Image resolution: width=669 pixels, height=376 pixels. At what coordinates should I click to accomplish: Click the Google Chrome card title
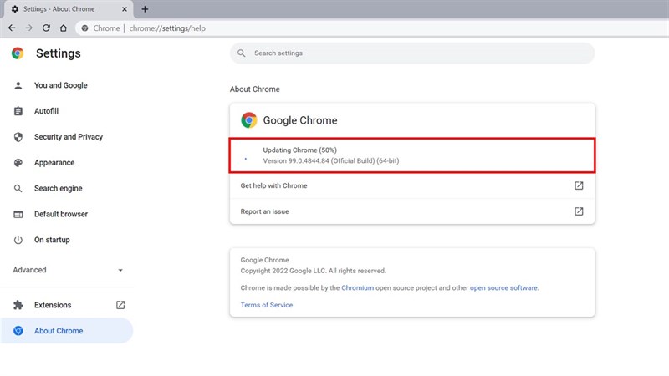[300, 120]
